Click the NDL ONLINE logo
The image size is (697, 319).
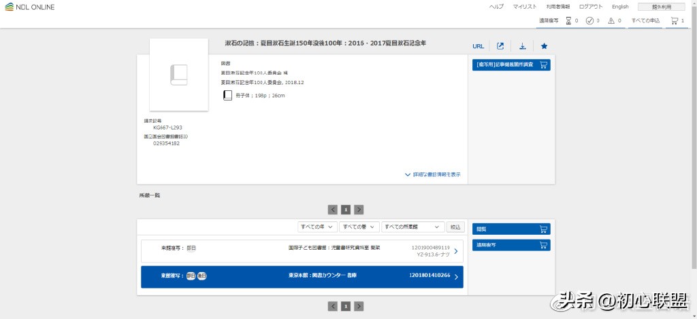click(x=30, y=7)
